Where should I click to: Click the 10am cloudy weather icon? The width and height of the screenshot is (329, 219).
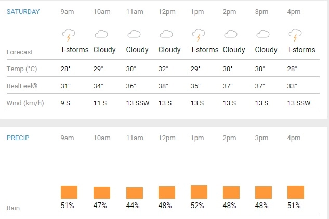click(101, 35)
